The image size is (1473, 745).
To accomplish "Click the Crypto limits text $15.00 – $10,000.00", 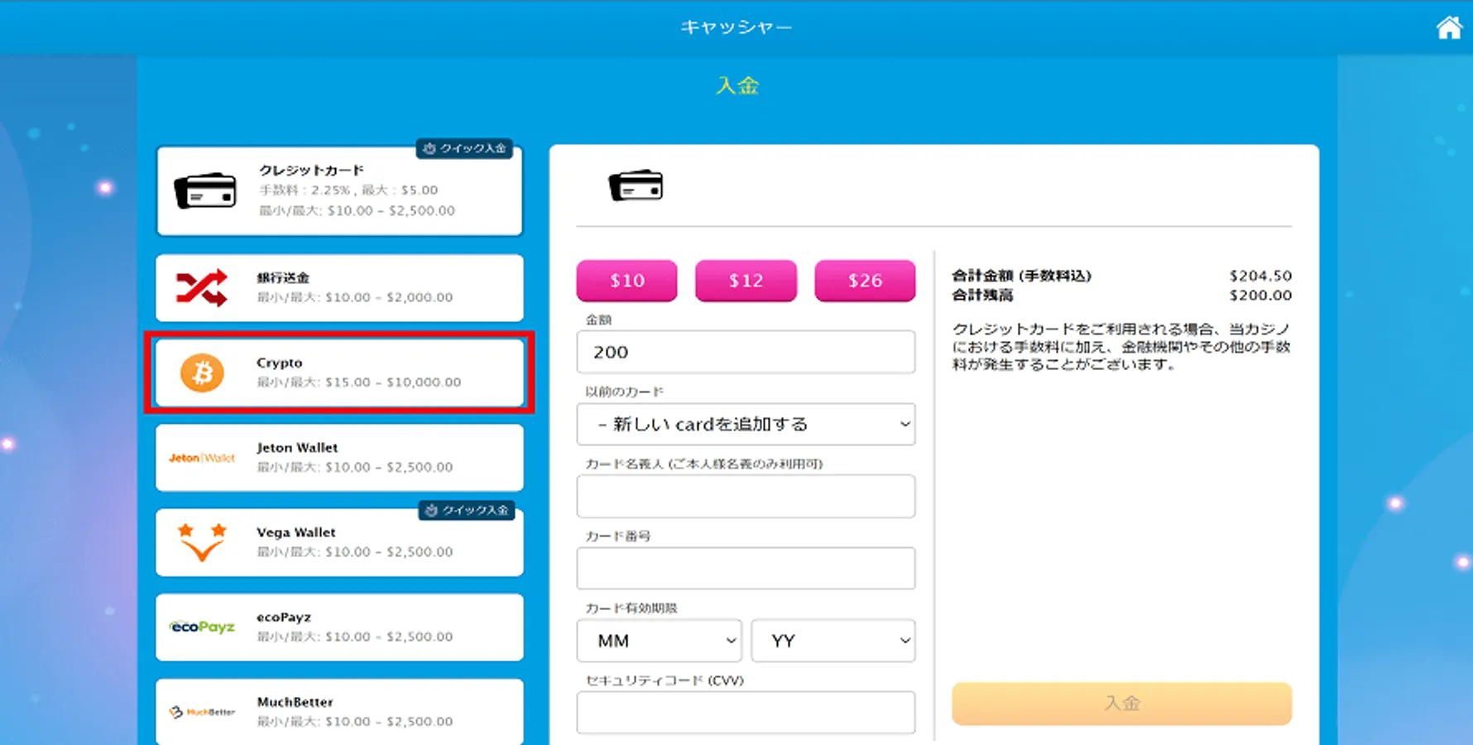I will pos(393,382).
